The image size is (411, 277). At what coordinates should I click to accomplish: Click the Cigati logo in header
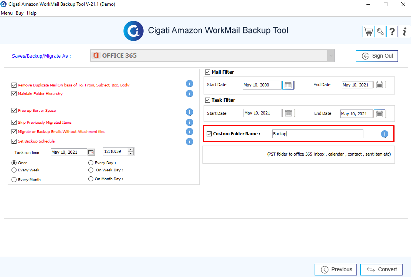pos(133,31)
